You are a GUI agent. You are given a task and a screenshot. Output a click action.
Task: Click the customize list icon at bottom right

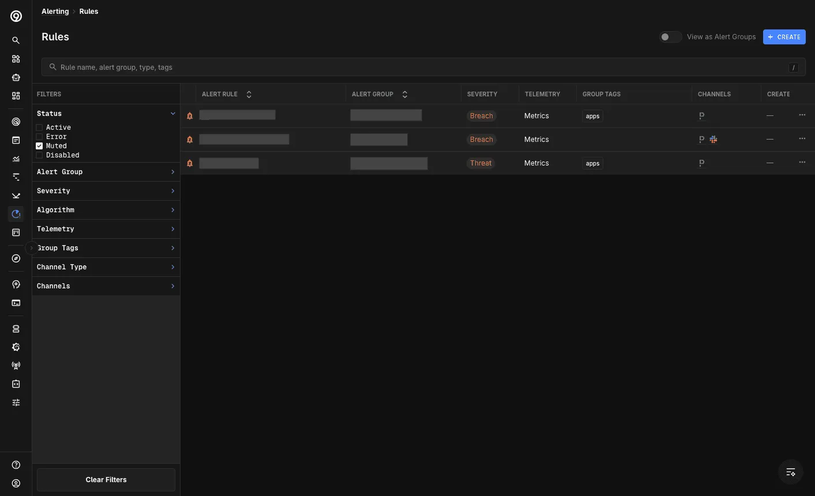tap(791, 472)
